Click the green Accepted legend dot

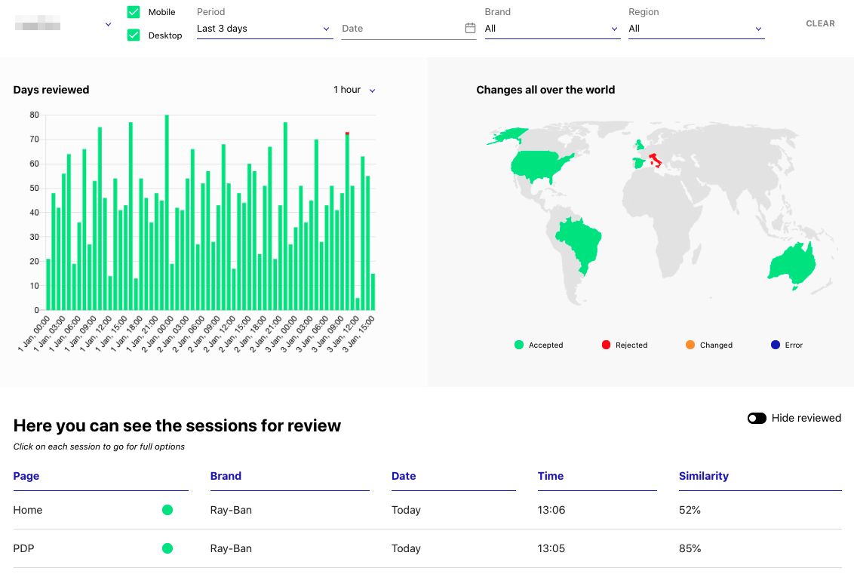pyautogui.click(x=519, y=345)
